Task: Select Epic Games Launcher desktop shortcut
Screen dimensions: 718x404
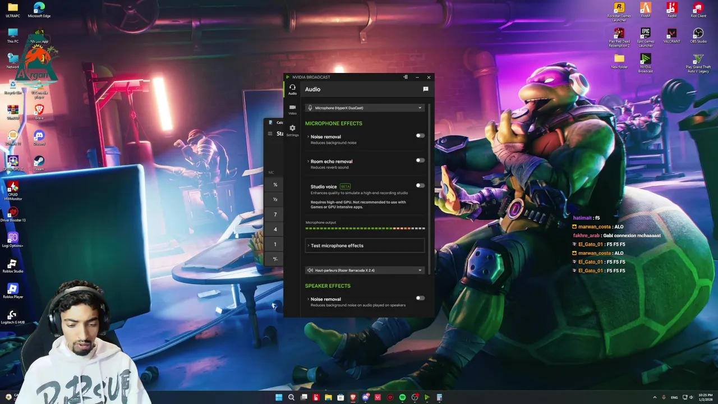Action: [x=646, y=37]
